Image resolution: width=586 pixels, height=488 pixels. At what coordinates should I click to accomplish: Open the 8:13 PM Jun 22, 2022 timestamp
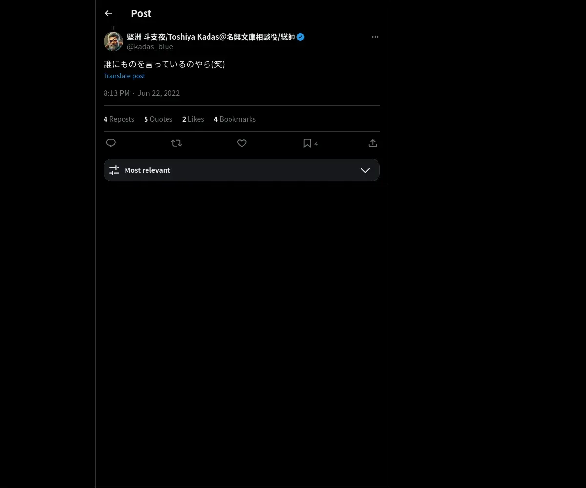[142, 93]
